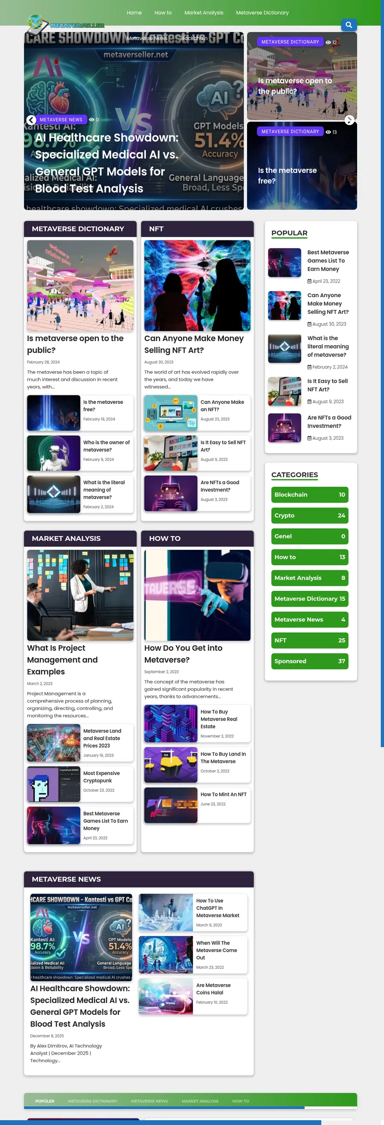Open Metaverse Dictionary category with 15 posts
384x1125 pixels.
coord(309,599)
